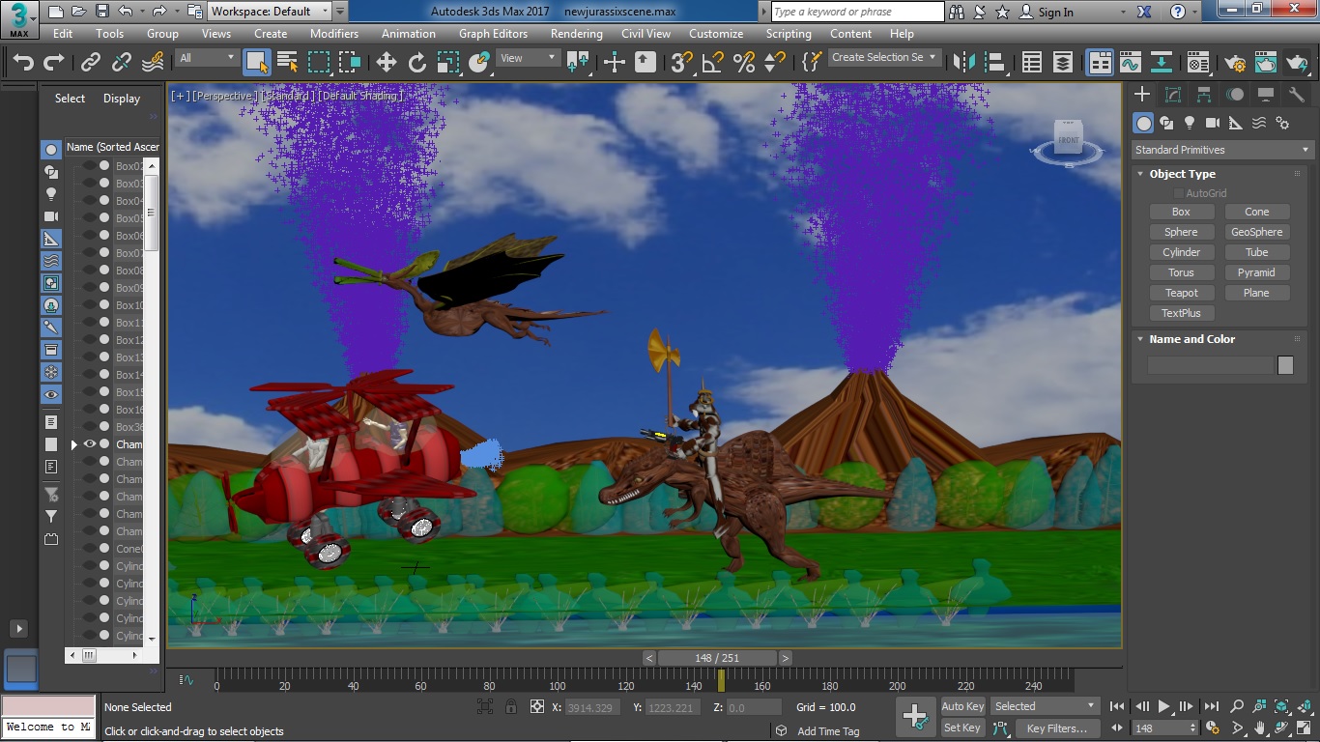Image resolution: width=1320 pixels, height=742 pixels.
Task: Choose the Select Object tool
Action: click(x=257, y=63)
